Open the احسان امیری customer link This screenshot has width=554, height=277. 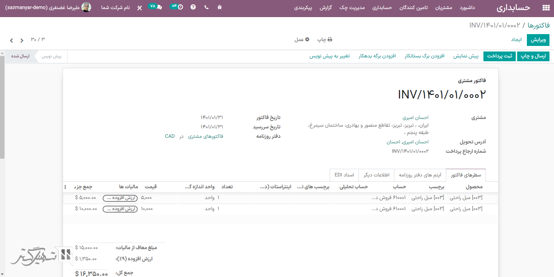[x=415, y=118]
